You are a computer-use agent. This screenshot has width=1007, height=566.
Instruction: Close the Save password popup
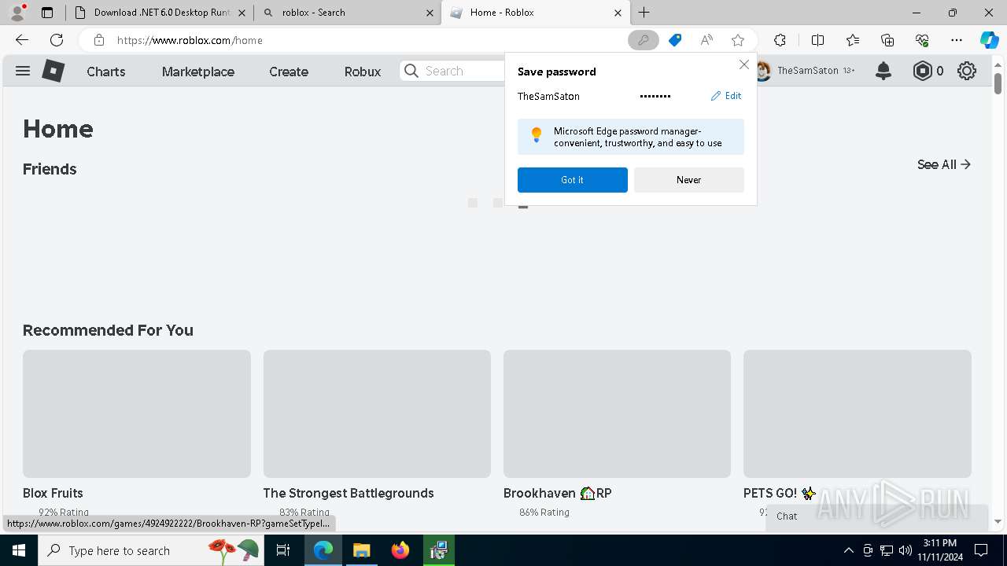(744, 64)
